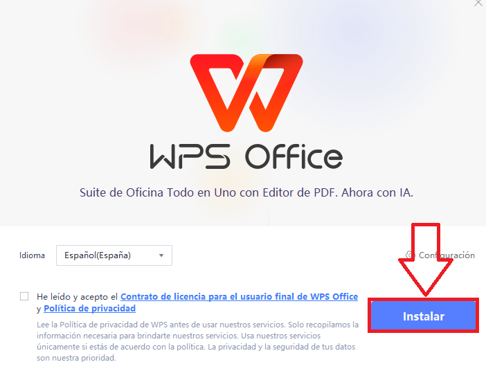Click the red WPS W logo
Image resolution: width=486 pixels, height=371 pixels.
pyautogui.click(x=246, y=93)
